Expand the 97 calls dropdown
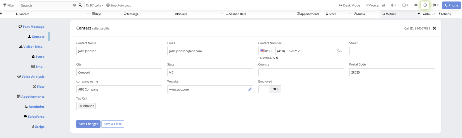Screen dimensions: 462x138 (x=95, y=5)
